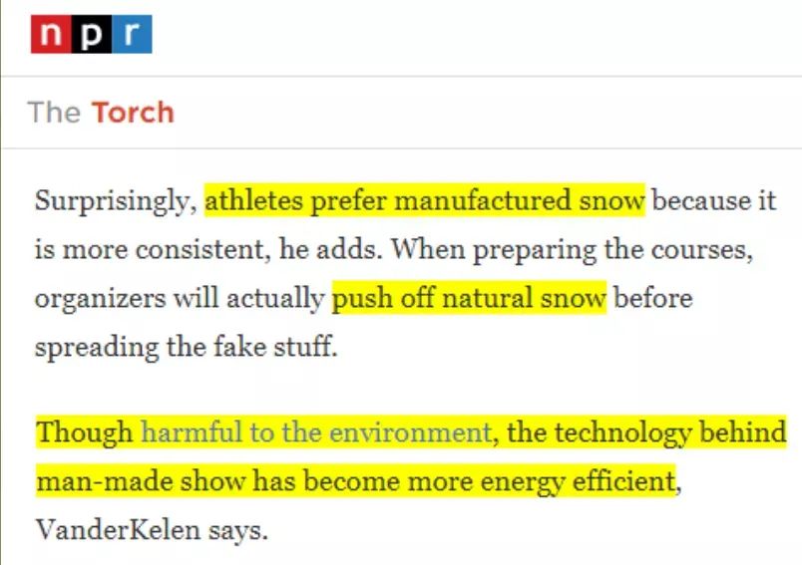Click highlighted phrase "the technology behind"

pyautogui.click(x=647, y=432)
